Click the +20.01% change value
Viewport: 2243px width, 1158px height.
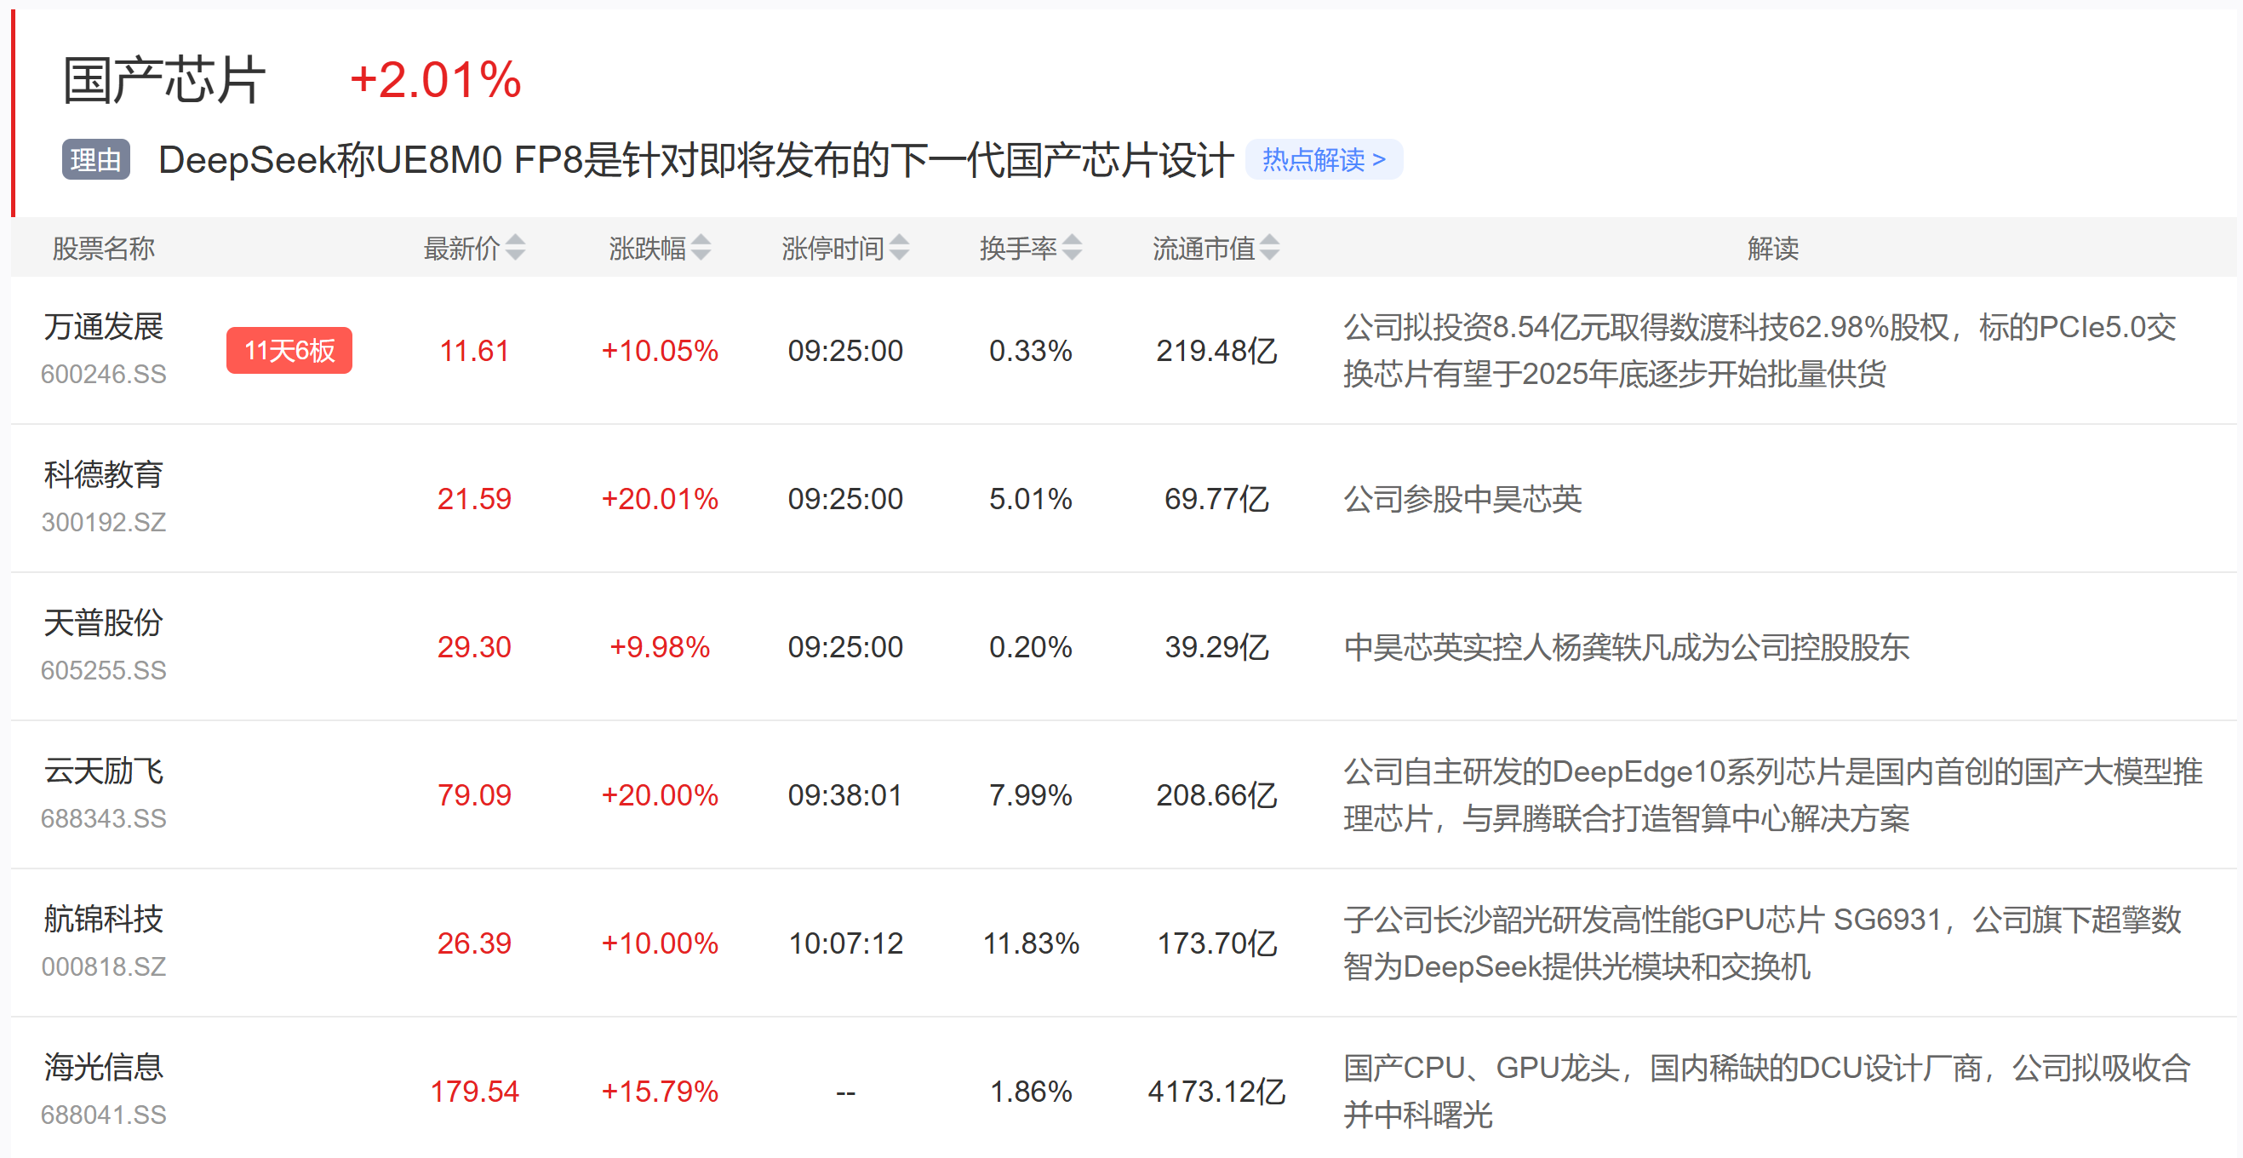point(660,499)
